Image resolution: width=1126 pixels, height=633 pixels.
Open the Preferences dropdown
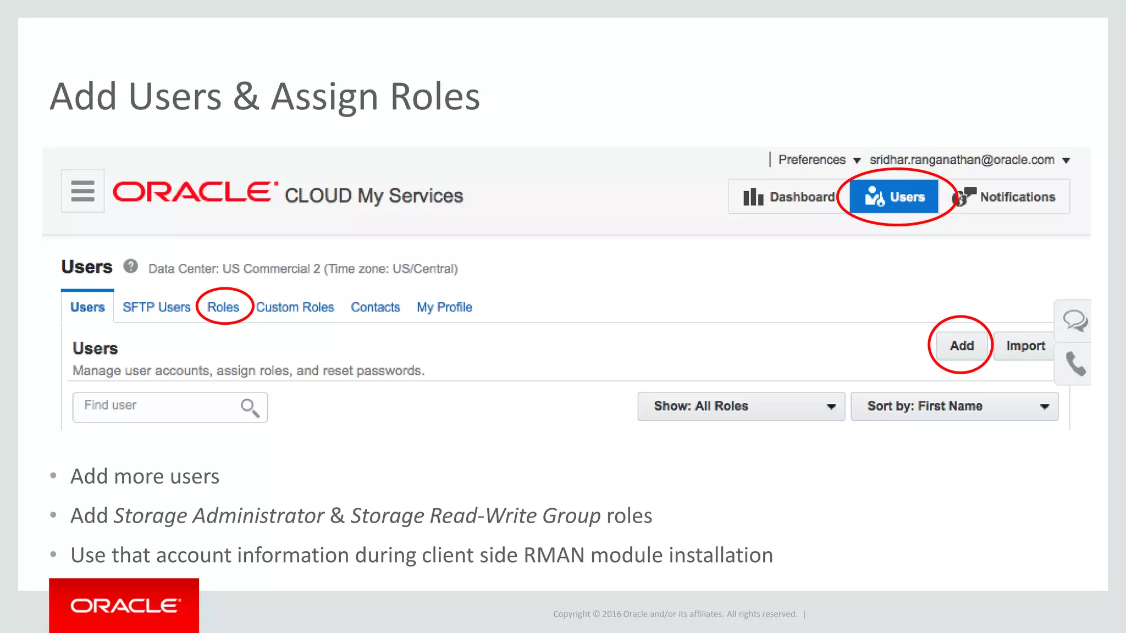pos(819,160)
